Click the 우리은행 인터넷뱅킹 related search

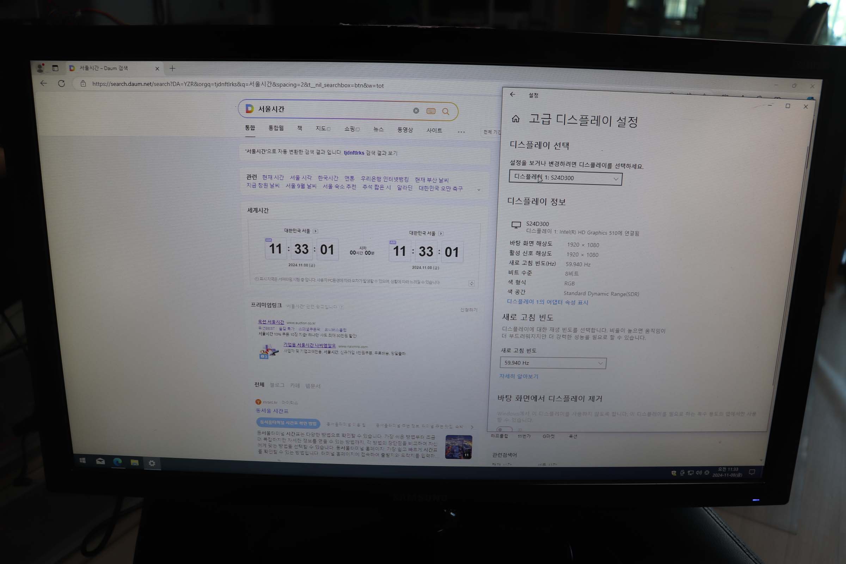pyautogui.click(x=385, y=179)
